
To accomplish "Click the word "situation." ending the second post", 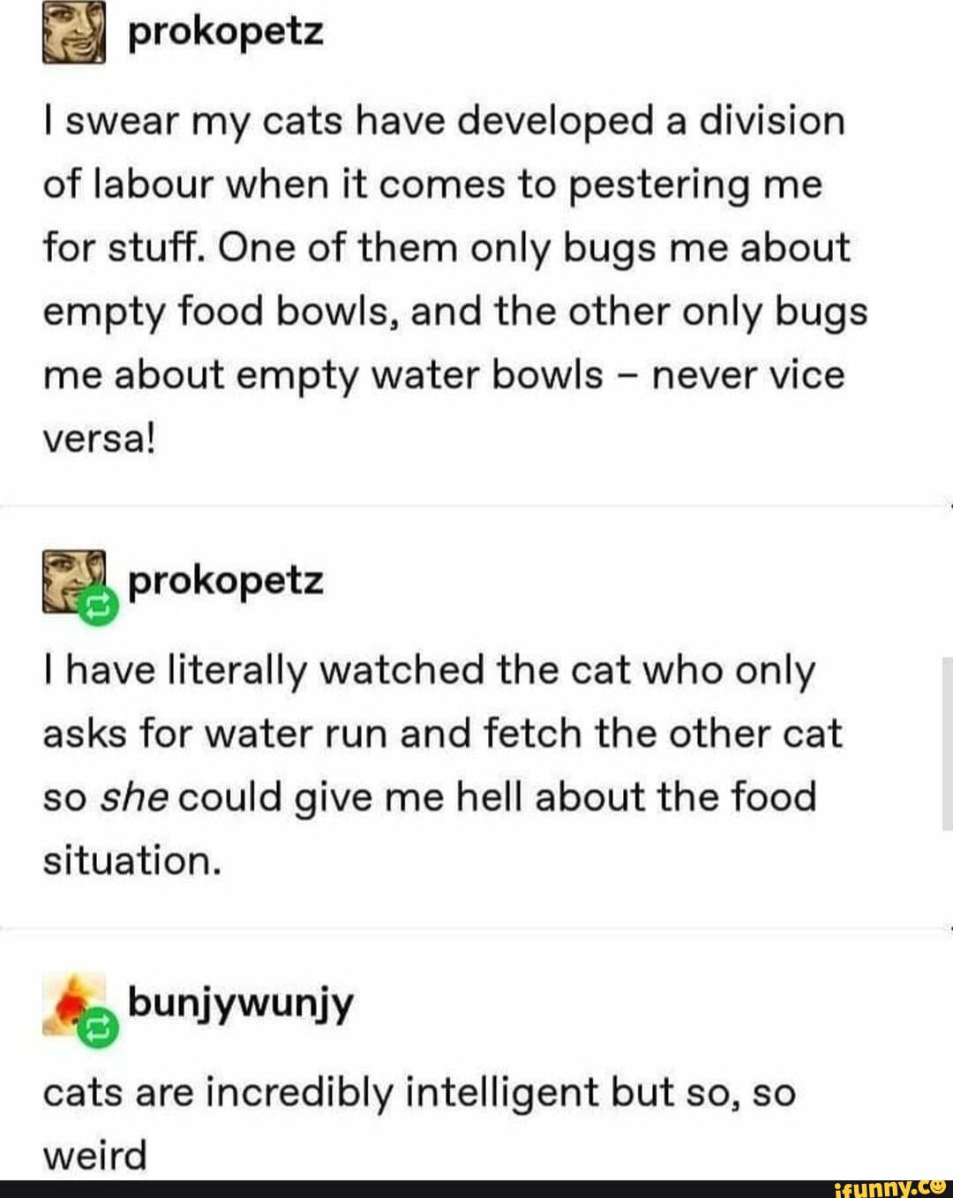I will pos(131,861).
